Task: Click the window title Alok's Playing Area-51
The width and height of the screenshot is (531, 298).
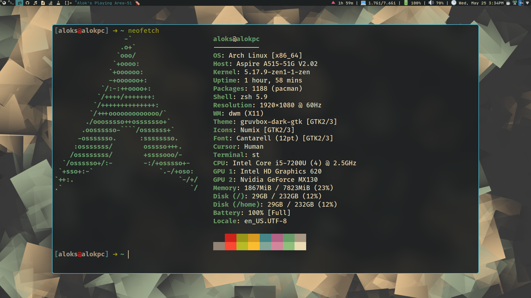Action: (104, 3)
